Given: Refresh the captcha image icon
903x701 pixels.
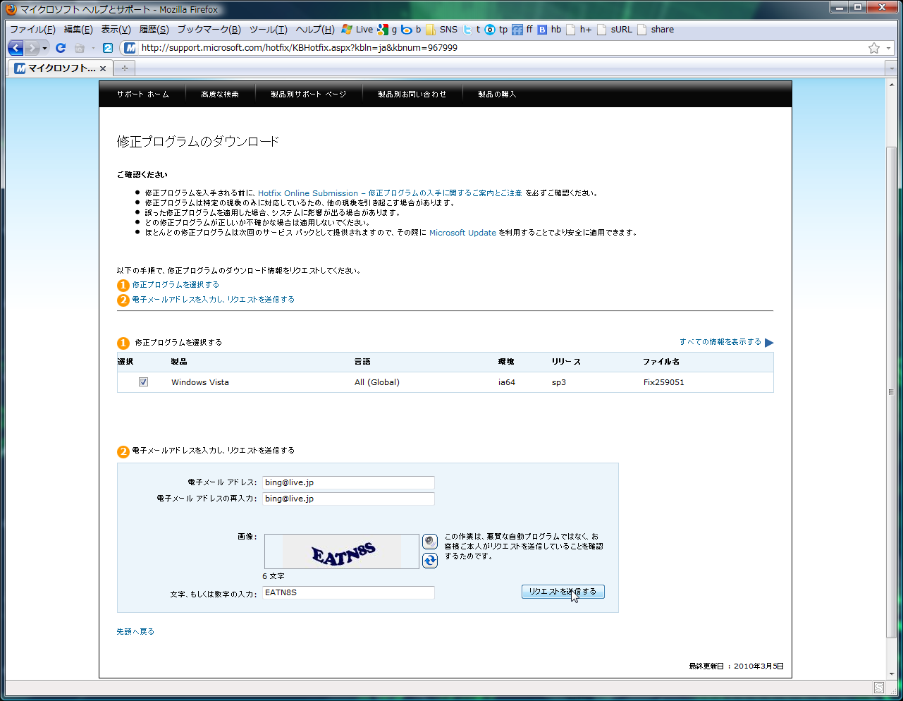Looking at the screenshot, I should [x=430, y=561].
